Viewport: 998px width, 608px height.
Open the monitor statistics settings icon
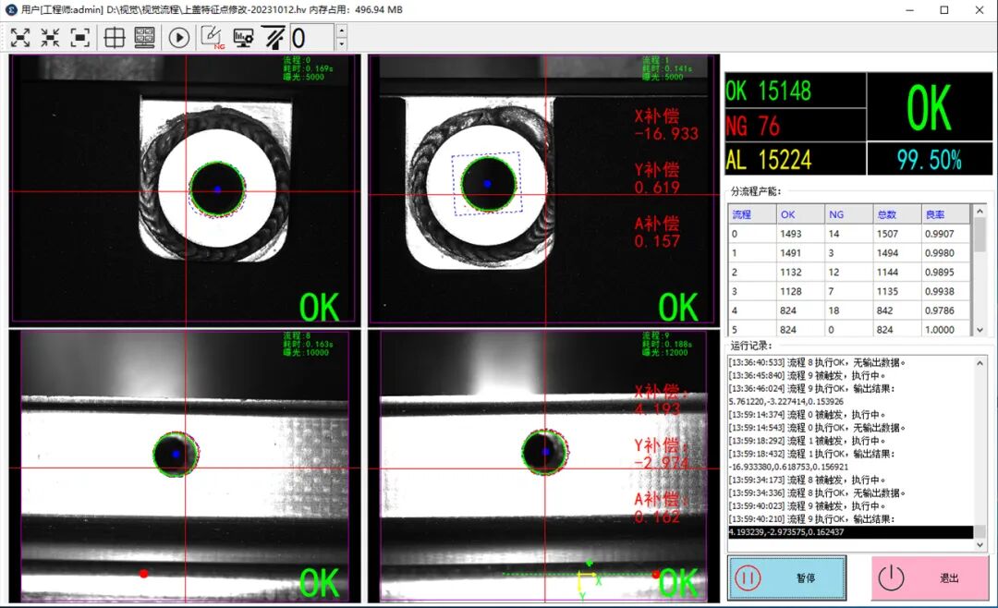pyautogui.click(x=243, y=38)
